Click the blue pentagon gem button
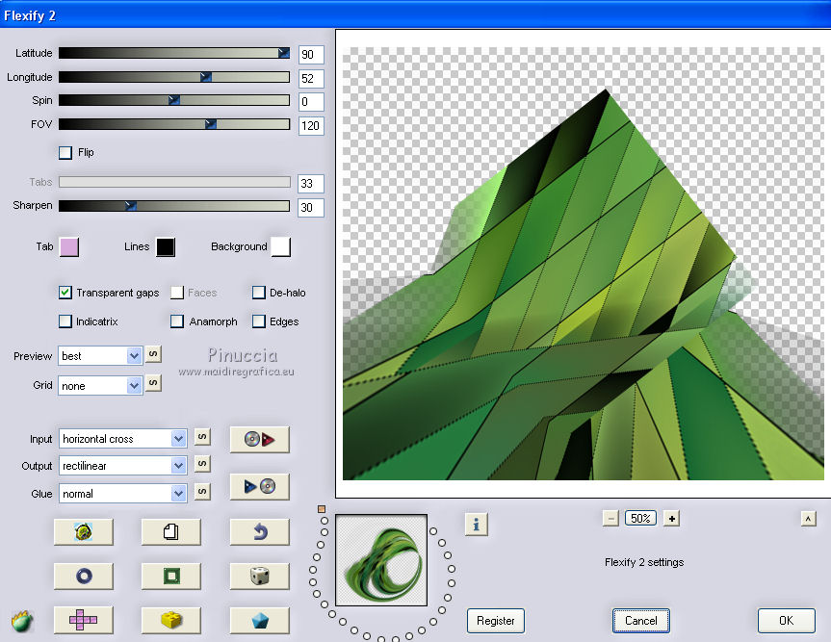 (x=260, y=620)
